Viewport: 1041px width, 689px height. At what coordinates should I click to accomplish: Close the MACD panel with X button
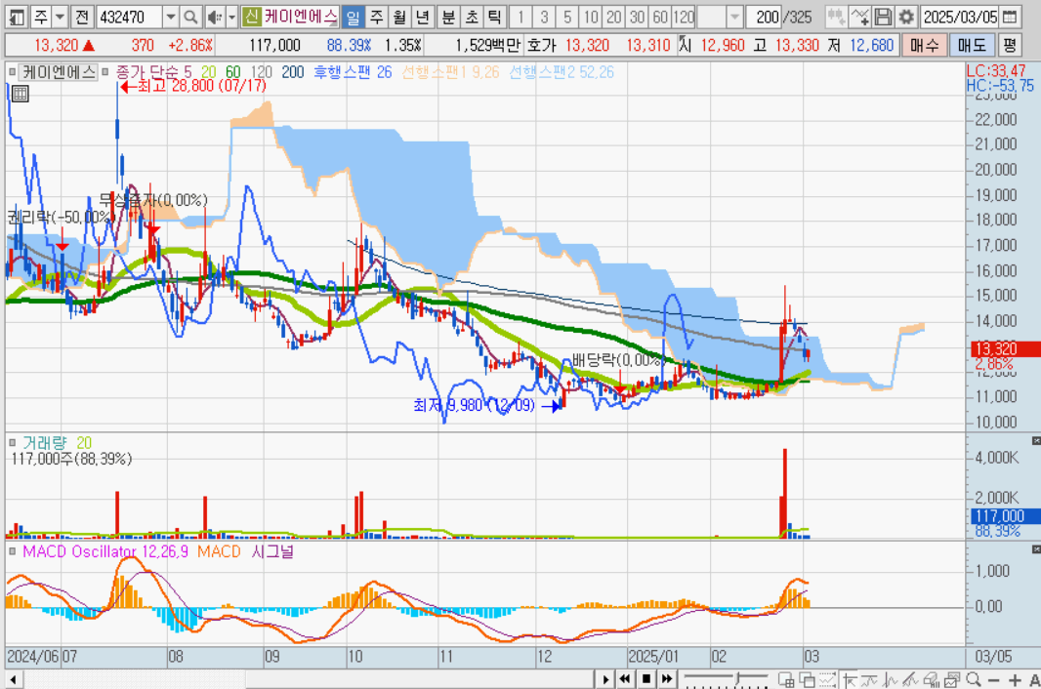[1036, 549]
